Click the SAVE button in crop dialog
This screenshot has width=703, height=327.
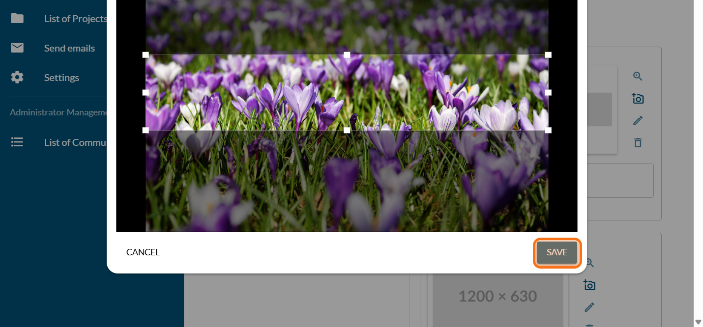click(x=557, y=252)
